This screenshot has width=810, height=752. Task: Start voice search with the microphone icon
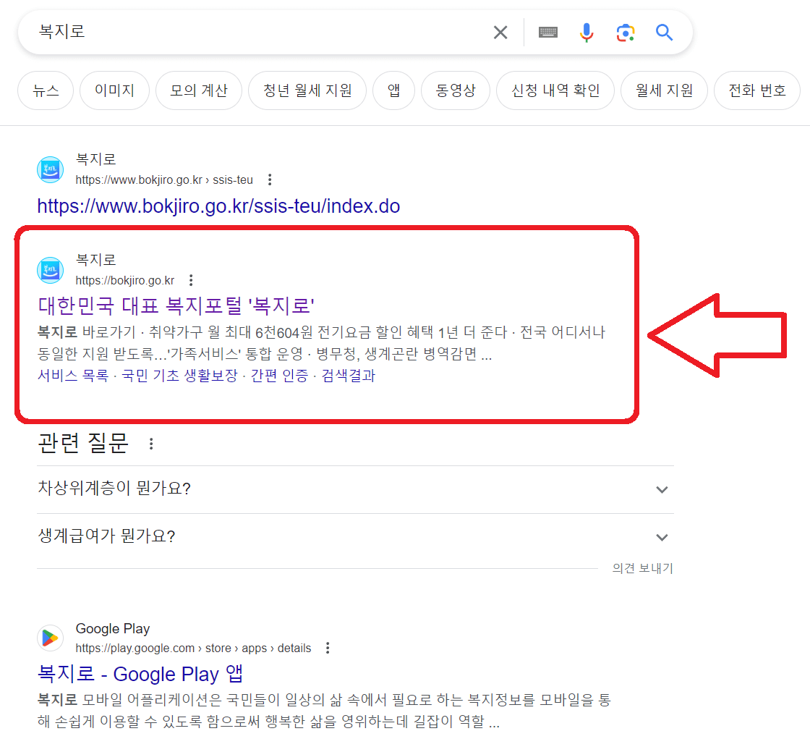(x=587, y=33)
